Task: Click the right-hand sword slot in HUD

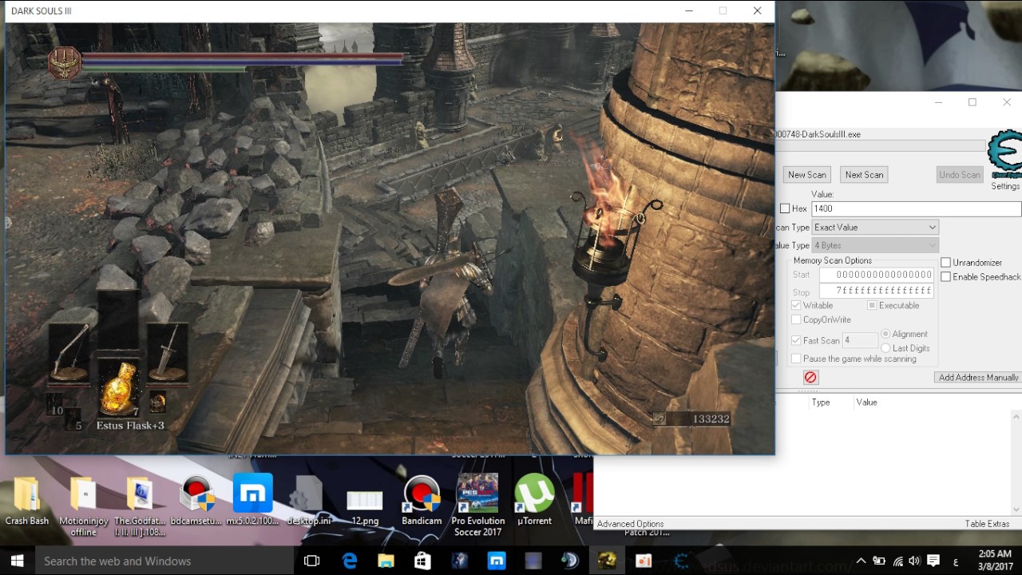Action: (x=167, y=355)
